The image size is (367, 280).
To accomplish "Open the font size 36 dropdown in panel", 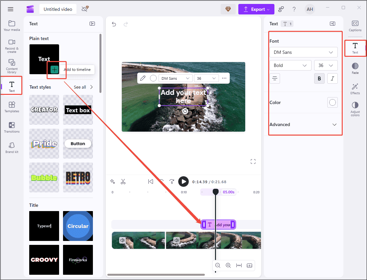I will (326, 65).
